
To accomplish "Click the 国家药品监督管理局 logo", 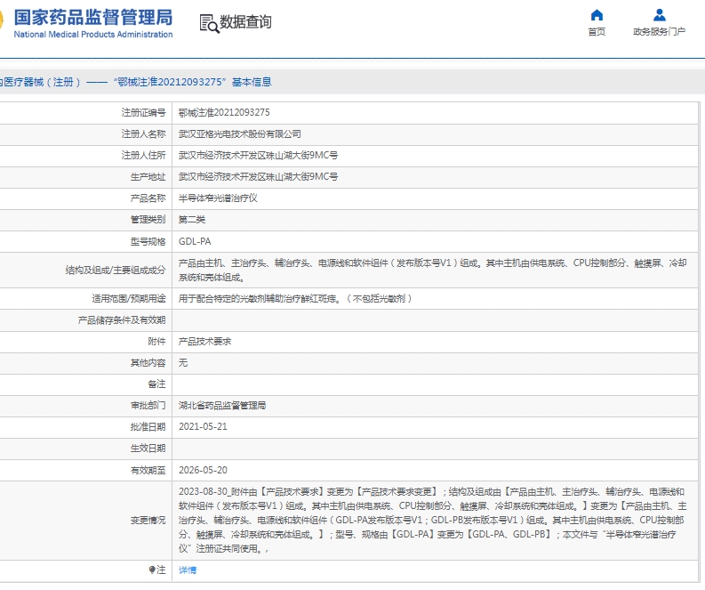I will (93, 18).
